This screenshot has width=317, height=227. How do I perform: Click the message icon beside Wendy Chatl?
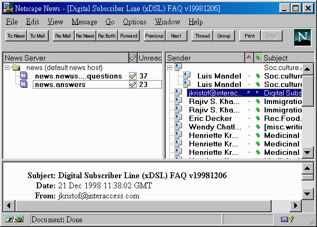point(178,127)
